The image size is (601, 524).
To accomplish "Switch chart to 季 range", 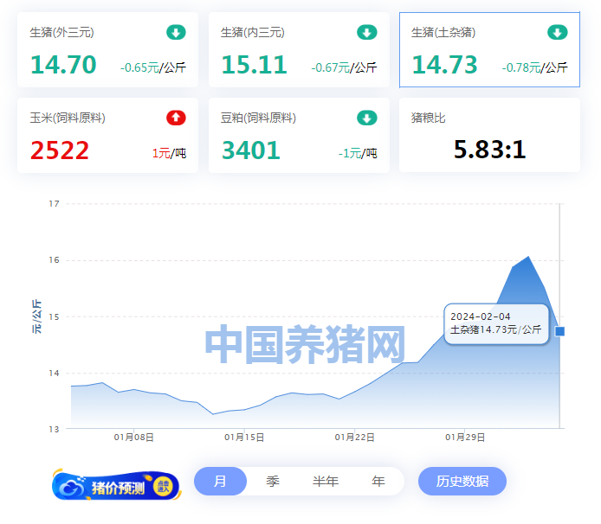I will point(273,482).
